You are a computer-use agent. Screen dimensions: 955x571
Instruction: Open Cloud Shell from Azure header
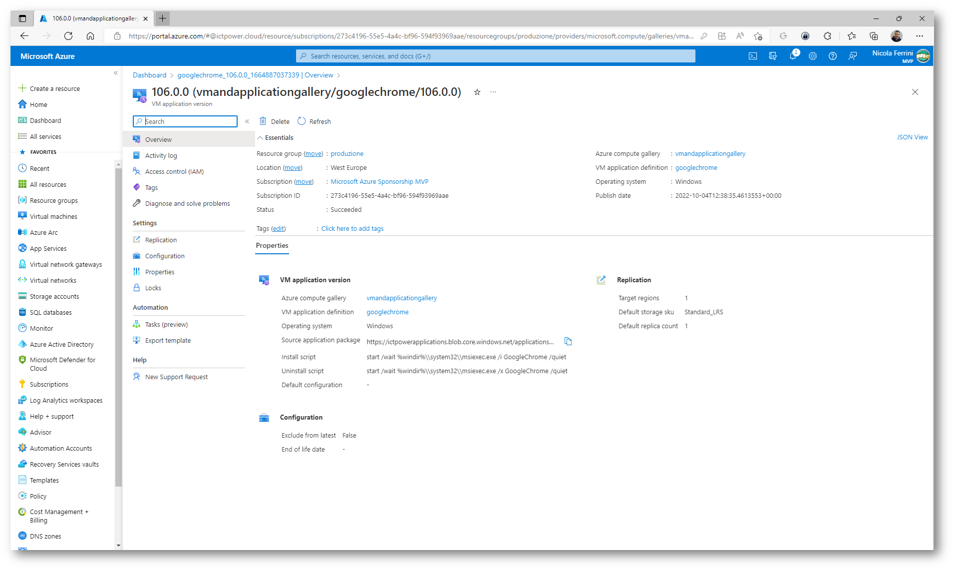tap(752, 56)
